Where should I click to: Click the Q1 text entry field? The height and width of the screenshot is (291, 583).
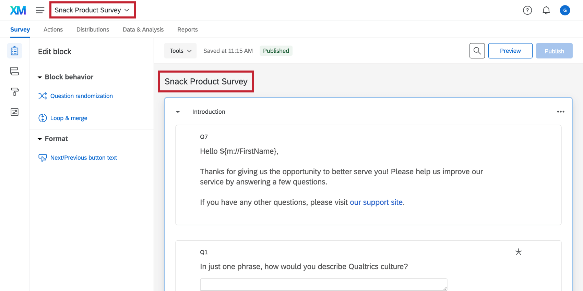pos(323,284)
